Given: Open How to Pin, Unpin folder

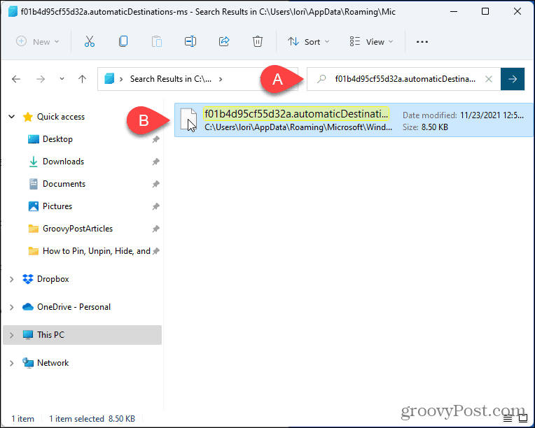Looking at the screenshot, I should pos(96,251).
